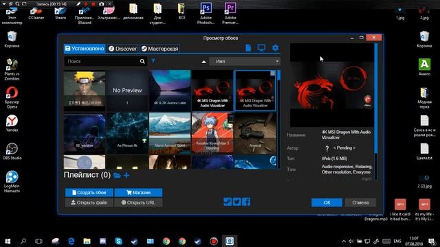Select the 4K & 2K Aurora Lake wallpaper
Viewport: 440px width, 247px height.
tap(170, 91)
